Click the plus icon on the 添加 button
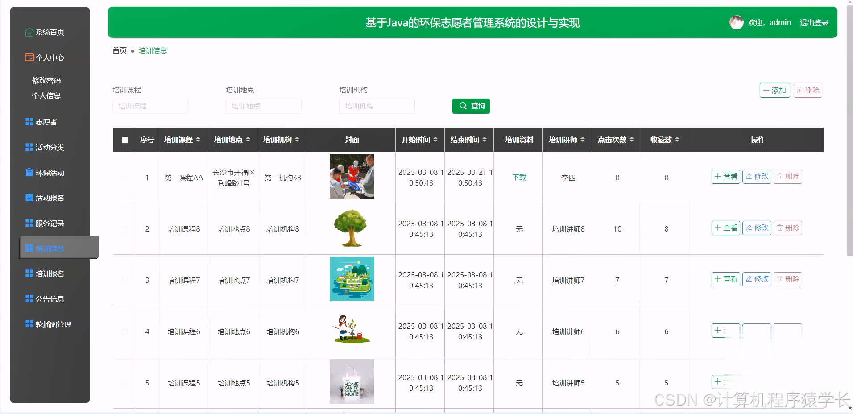853x414 pixels. [x=766, y=90]
